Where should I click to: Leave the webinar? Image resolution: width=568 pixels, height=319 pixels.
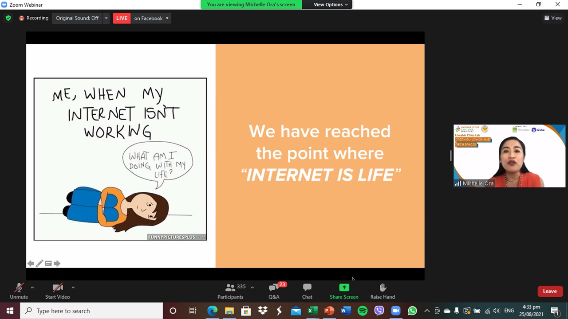click(x=549, y=291)
